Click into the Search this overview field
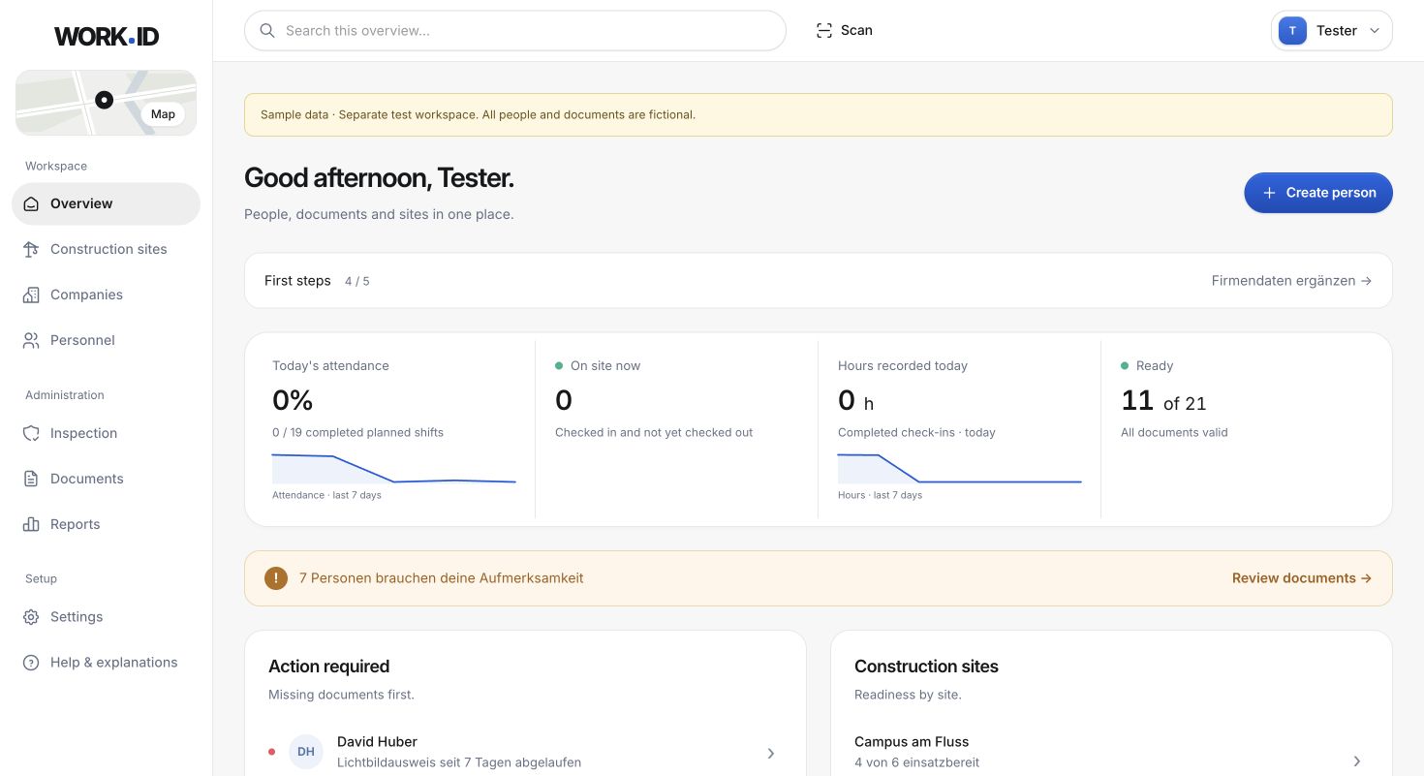 (x=515, y=31)
